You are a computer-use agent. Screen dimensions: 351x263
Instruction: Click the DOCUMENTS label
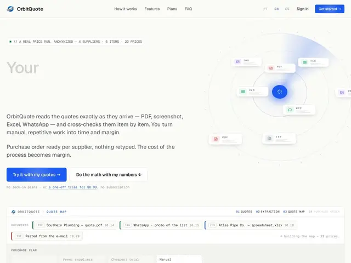click(20, 225)
